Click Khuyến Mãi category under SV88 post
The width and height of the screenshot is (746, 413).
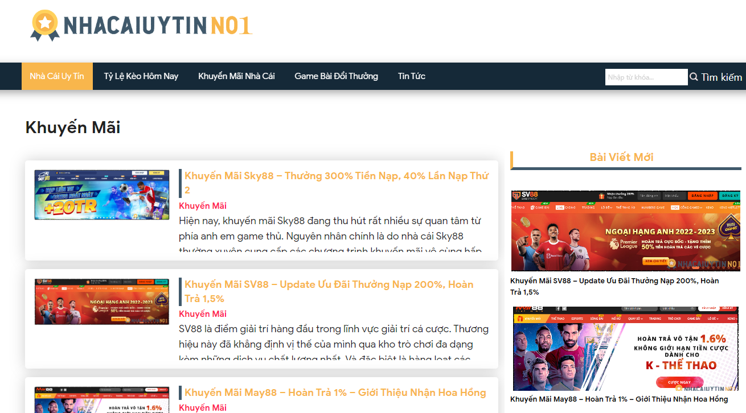tap(203, 314)
